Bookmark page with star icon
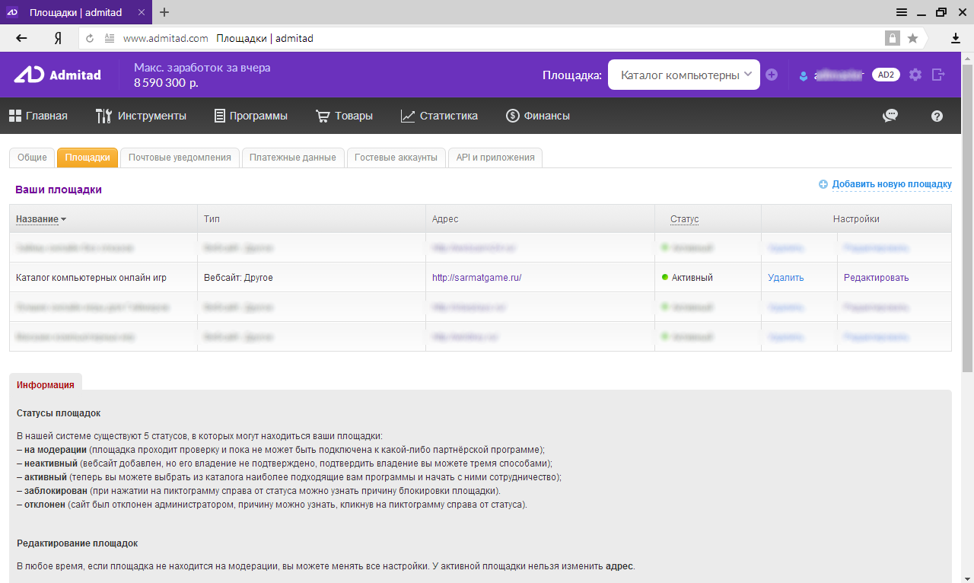Screen dimensions: 974x583 [912, 38]
